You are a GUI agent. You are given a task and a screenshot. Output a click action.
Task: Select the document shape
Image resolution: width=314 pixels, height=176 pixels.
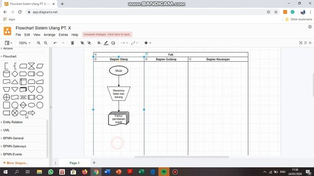click(x=6, y=82)
